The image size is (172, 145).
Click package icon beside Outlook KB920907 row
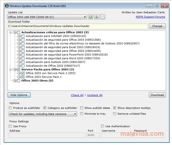19,43
